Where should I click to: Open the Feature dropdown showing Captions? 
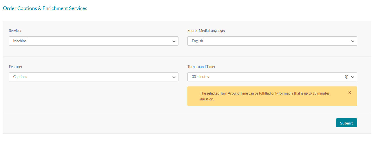click(93, 77)
